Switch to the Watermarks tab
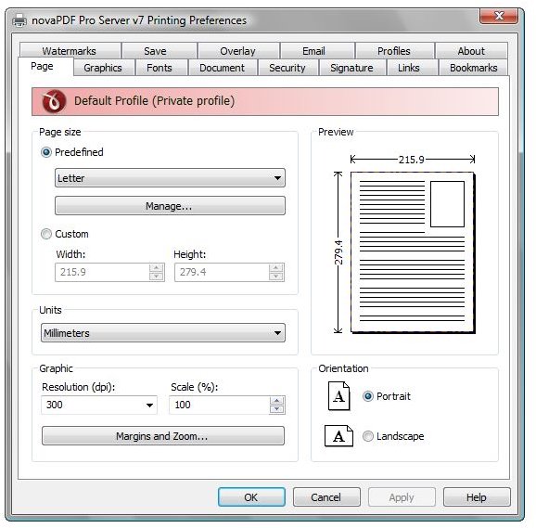This screenshot has height=528, width=536. [70, 51]
